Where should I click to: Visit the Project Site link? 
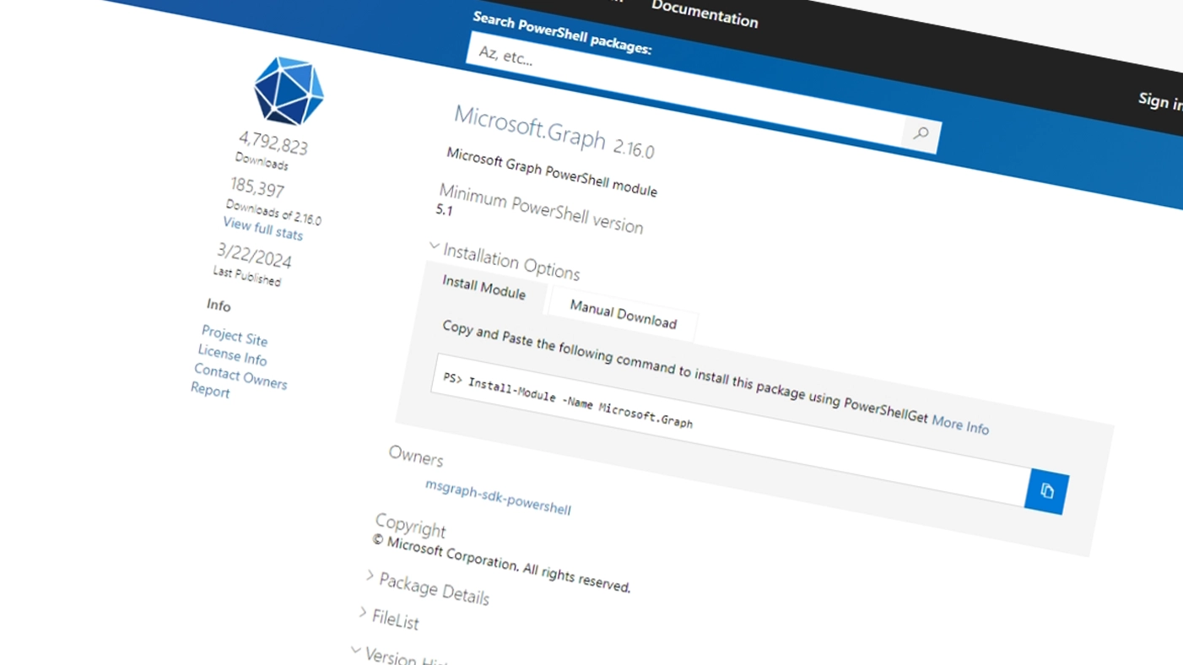click(234, 336)
